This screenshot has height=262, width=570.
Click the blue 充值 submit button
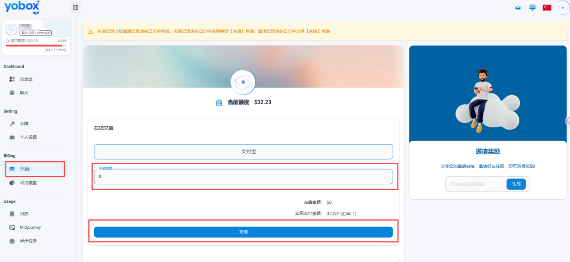click(243, 232)
